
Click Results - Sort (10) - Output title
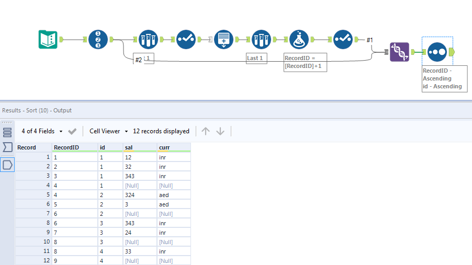tap(37, 110)
